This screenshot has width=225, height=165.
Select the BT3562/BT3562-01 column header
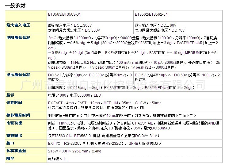point(151,14)
